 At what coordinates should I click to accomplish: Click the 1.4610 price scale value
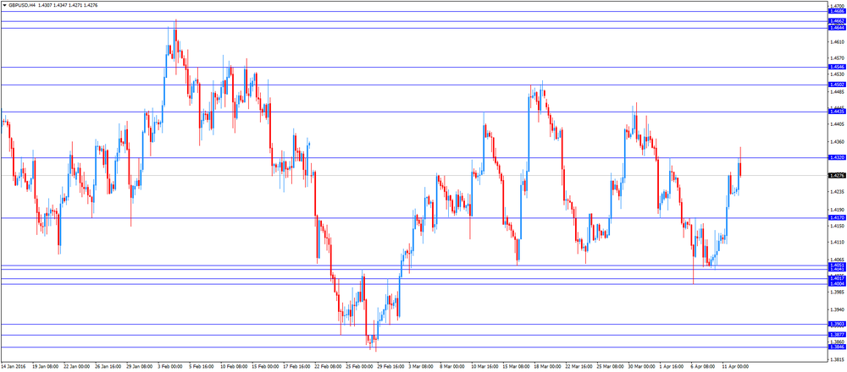click(837, 41)
